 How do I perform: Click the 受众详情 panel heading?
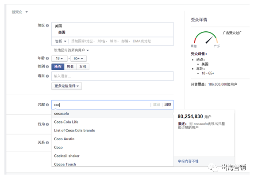point(199,20)
